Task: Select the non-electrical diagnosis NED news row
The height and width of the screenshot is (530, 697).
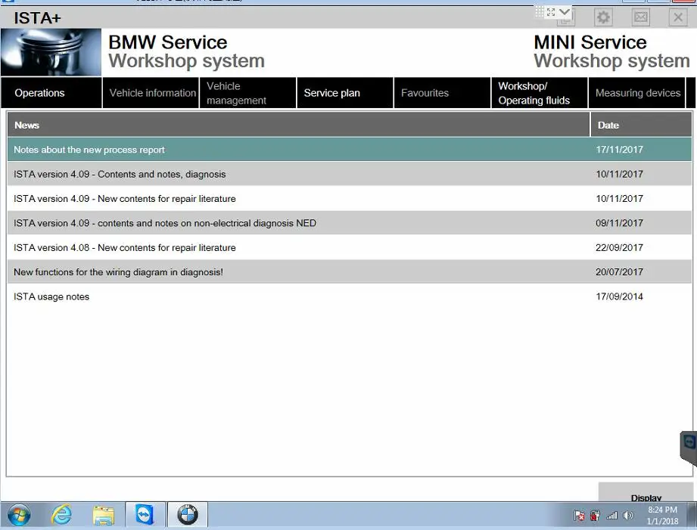Action: tap(350, 223)
